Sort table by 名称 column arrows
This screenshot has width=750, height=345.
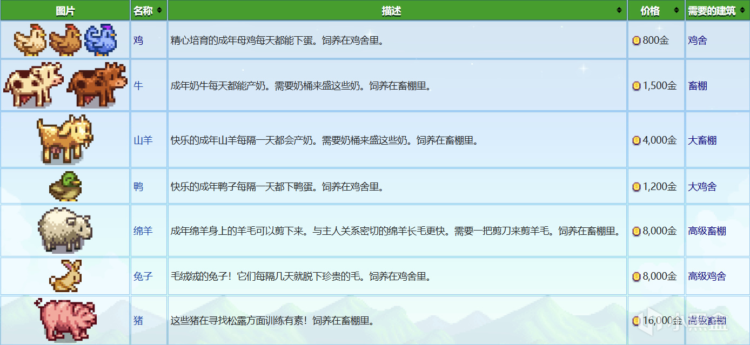coord(159,11)
